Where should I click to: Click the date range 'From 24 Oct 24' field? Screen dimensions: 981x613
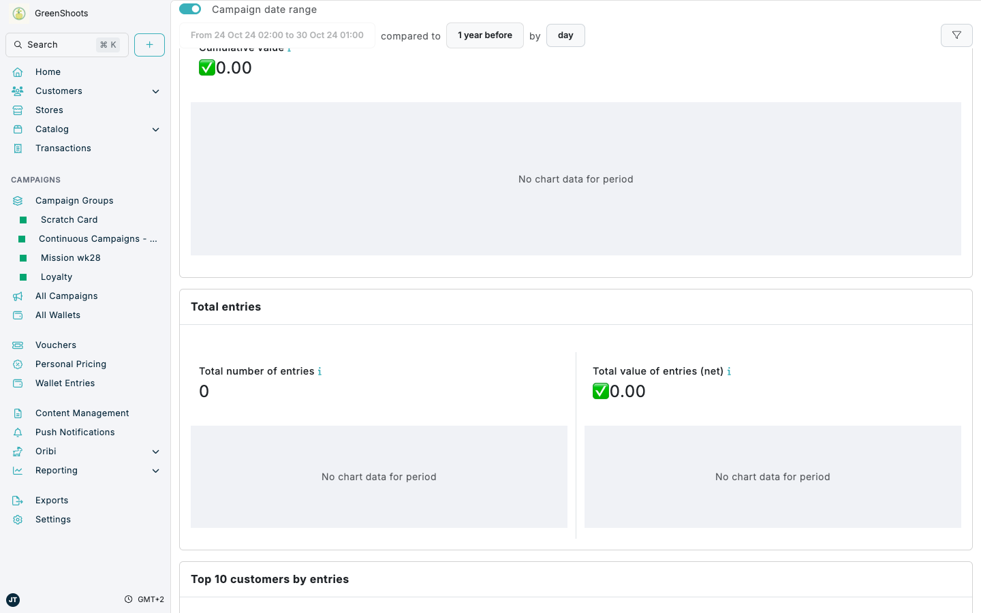point(277,35)
